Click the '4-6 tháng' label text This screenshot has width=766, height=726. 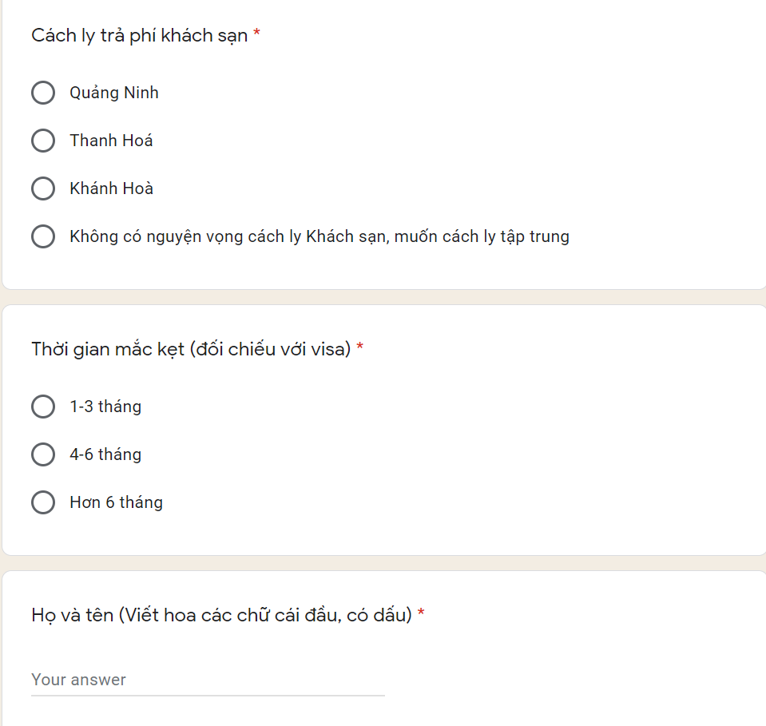[x=105, y=454]
